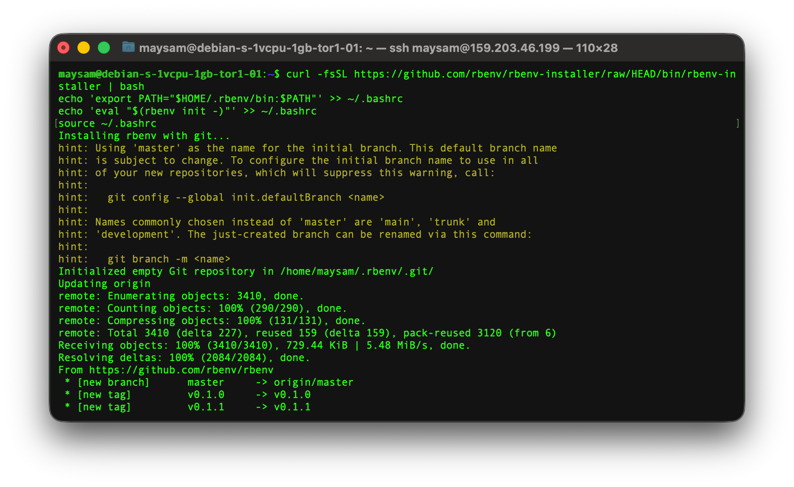
Task: Click 'remote: Compressing objects' line
Action: (x=212, y=321)
